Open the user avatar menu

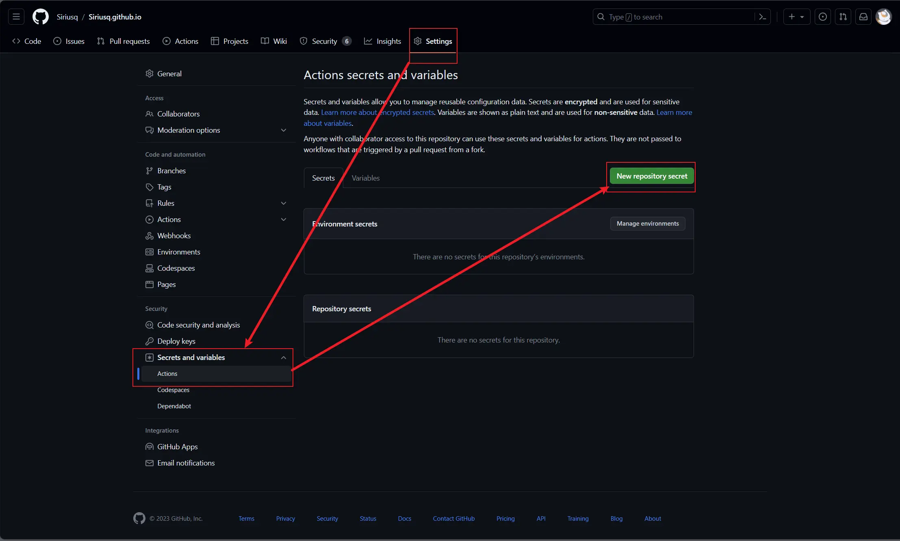(884, 17)
